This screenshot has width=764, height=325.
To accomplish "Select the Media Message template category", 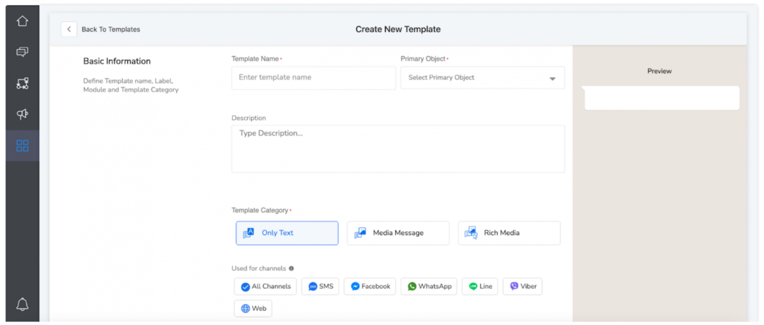I will [398, 233].
